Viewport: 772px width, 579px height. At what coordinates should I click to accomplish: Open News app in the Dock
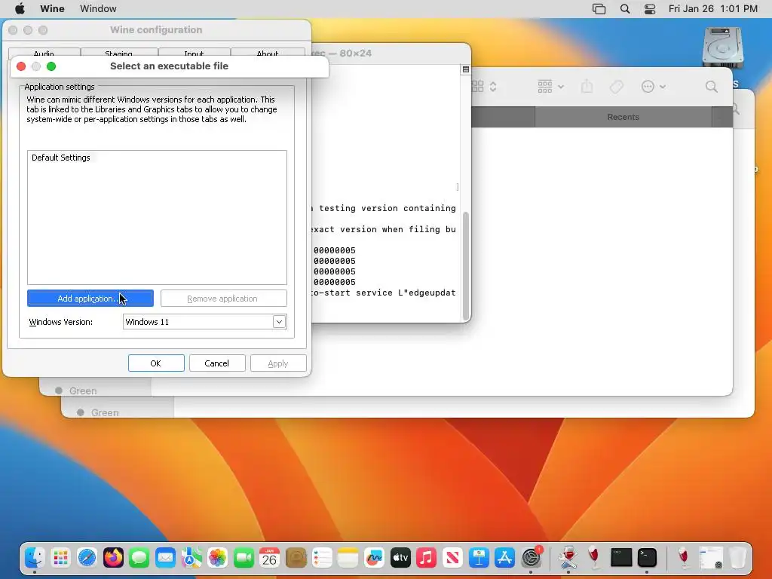452,558
